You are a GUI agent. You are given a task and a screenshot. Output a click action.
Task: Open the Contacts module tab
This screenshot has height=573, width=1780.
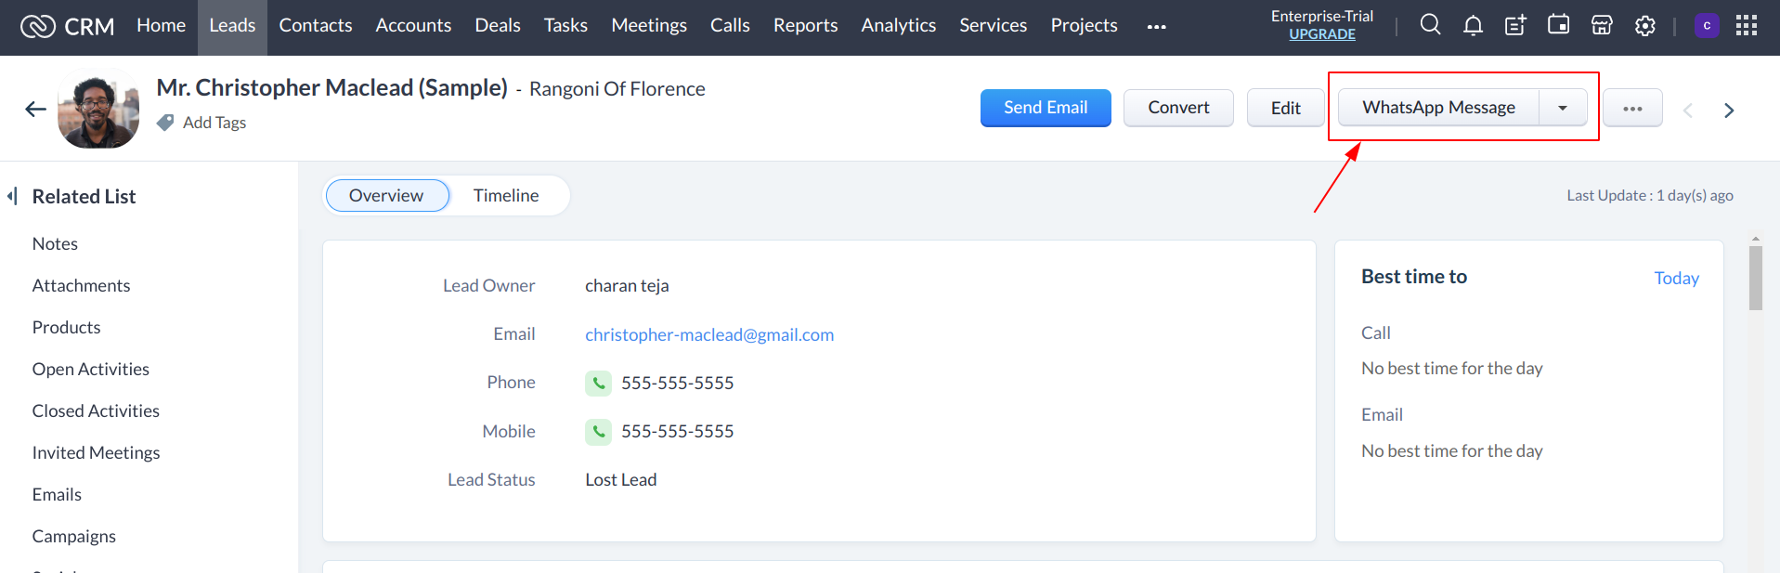(x=316, y=26)
